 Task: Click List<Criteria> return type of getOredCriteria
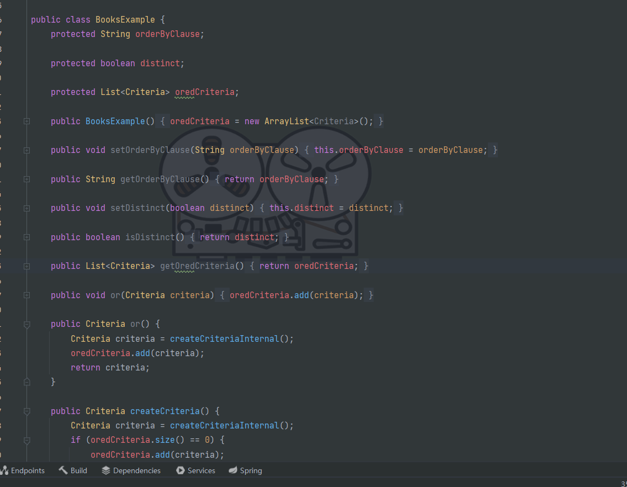click(120, 266)
